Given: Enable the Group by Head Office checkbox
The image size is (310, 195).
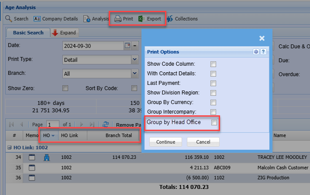Looking at the screenshot, I should pyautogui.click(x=214, y=123).
